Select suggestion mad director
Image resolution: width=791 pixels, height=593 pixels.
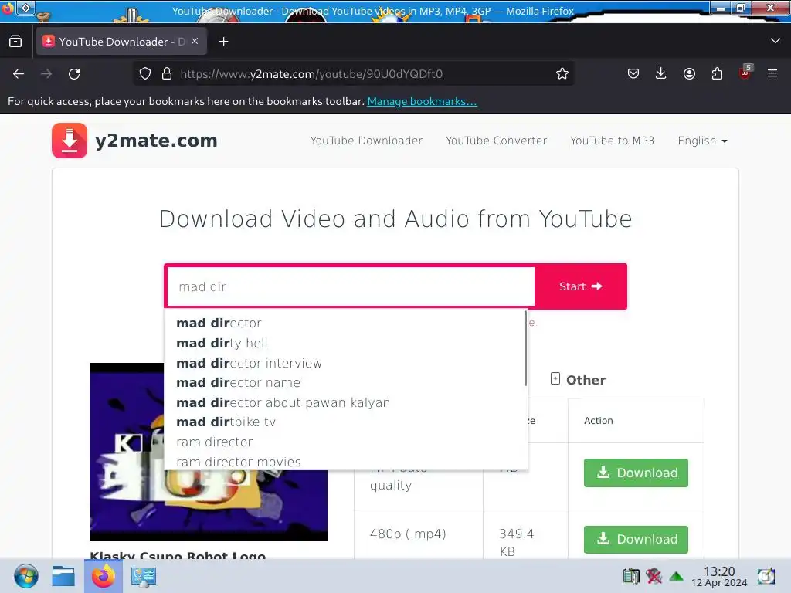tap(345, 324)
